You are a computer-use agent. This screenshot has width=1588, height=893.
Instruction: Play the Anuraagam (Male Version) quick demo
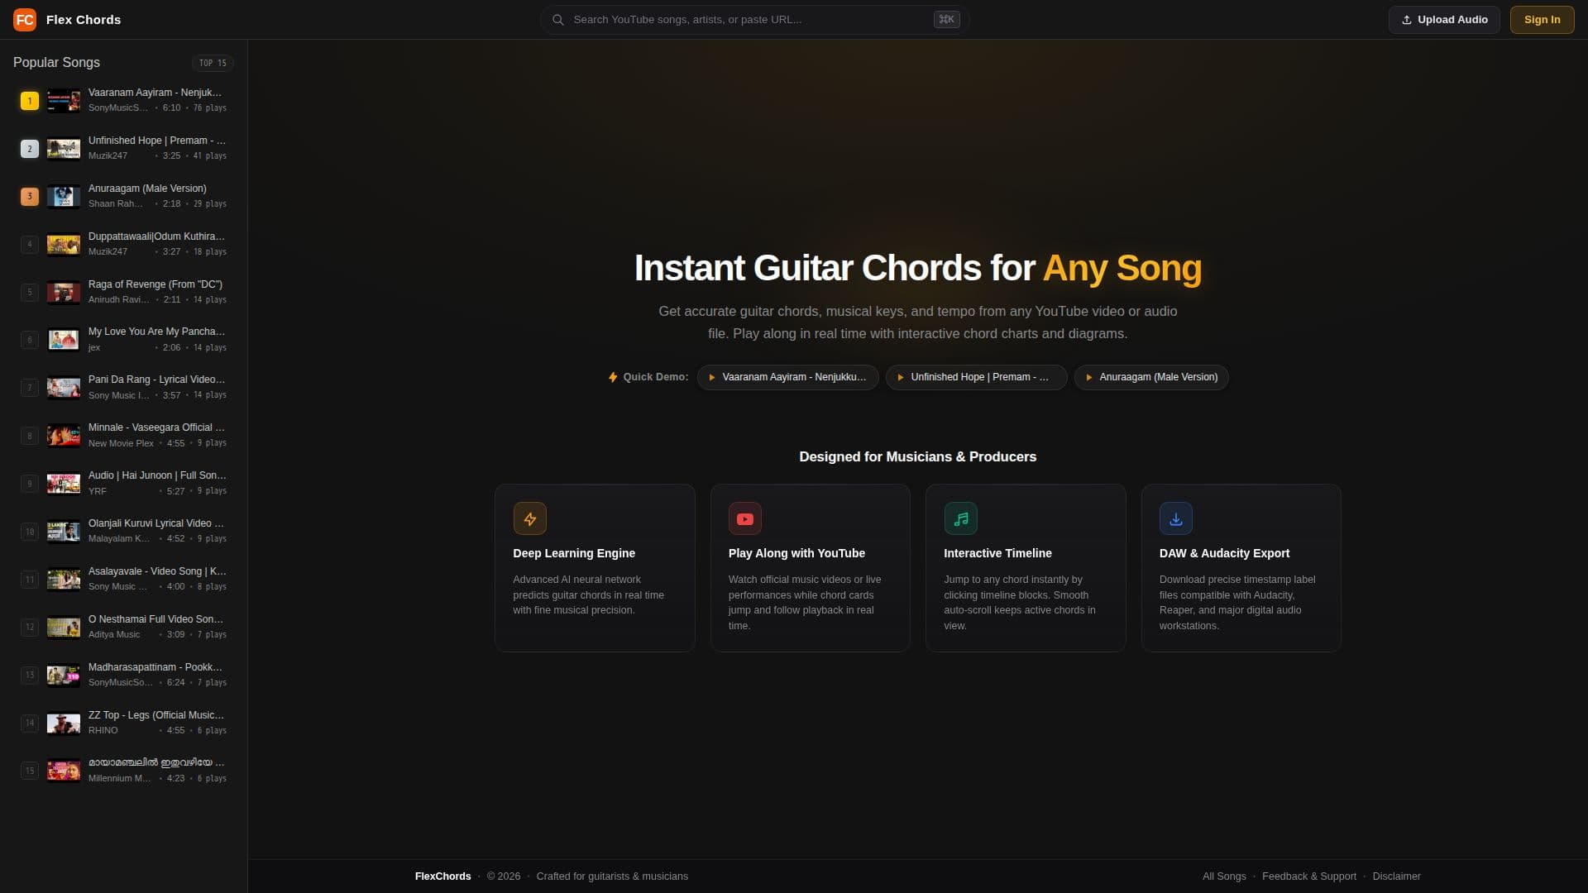point(1151,377)
